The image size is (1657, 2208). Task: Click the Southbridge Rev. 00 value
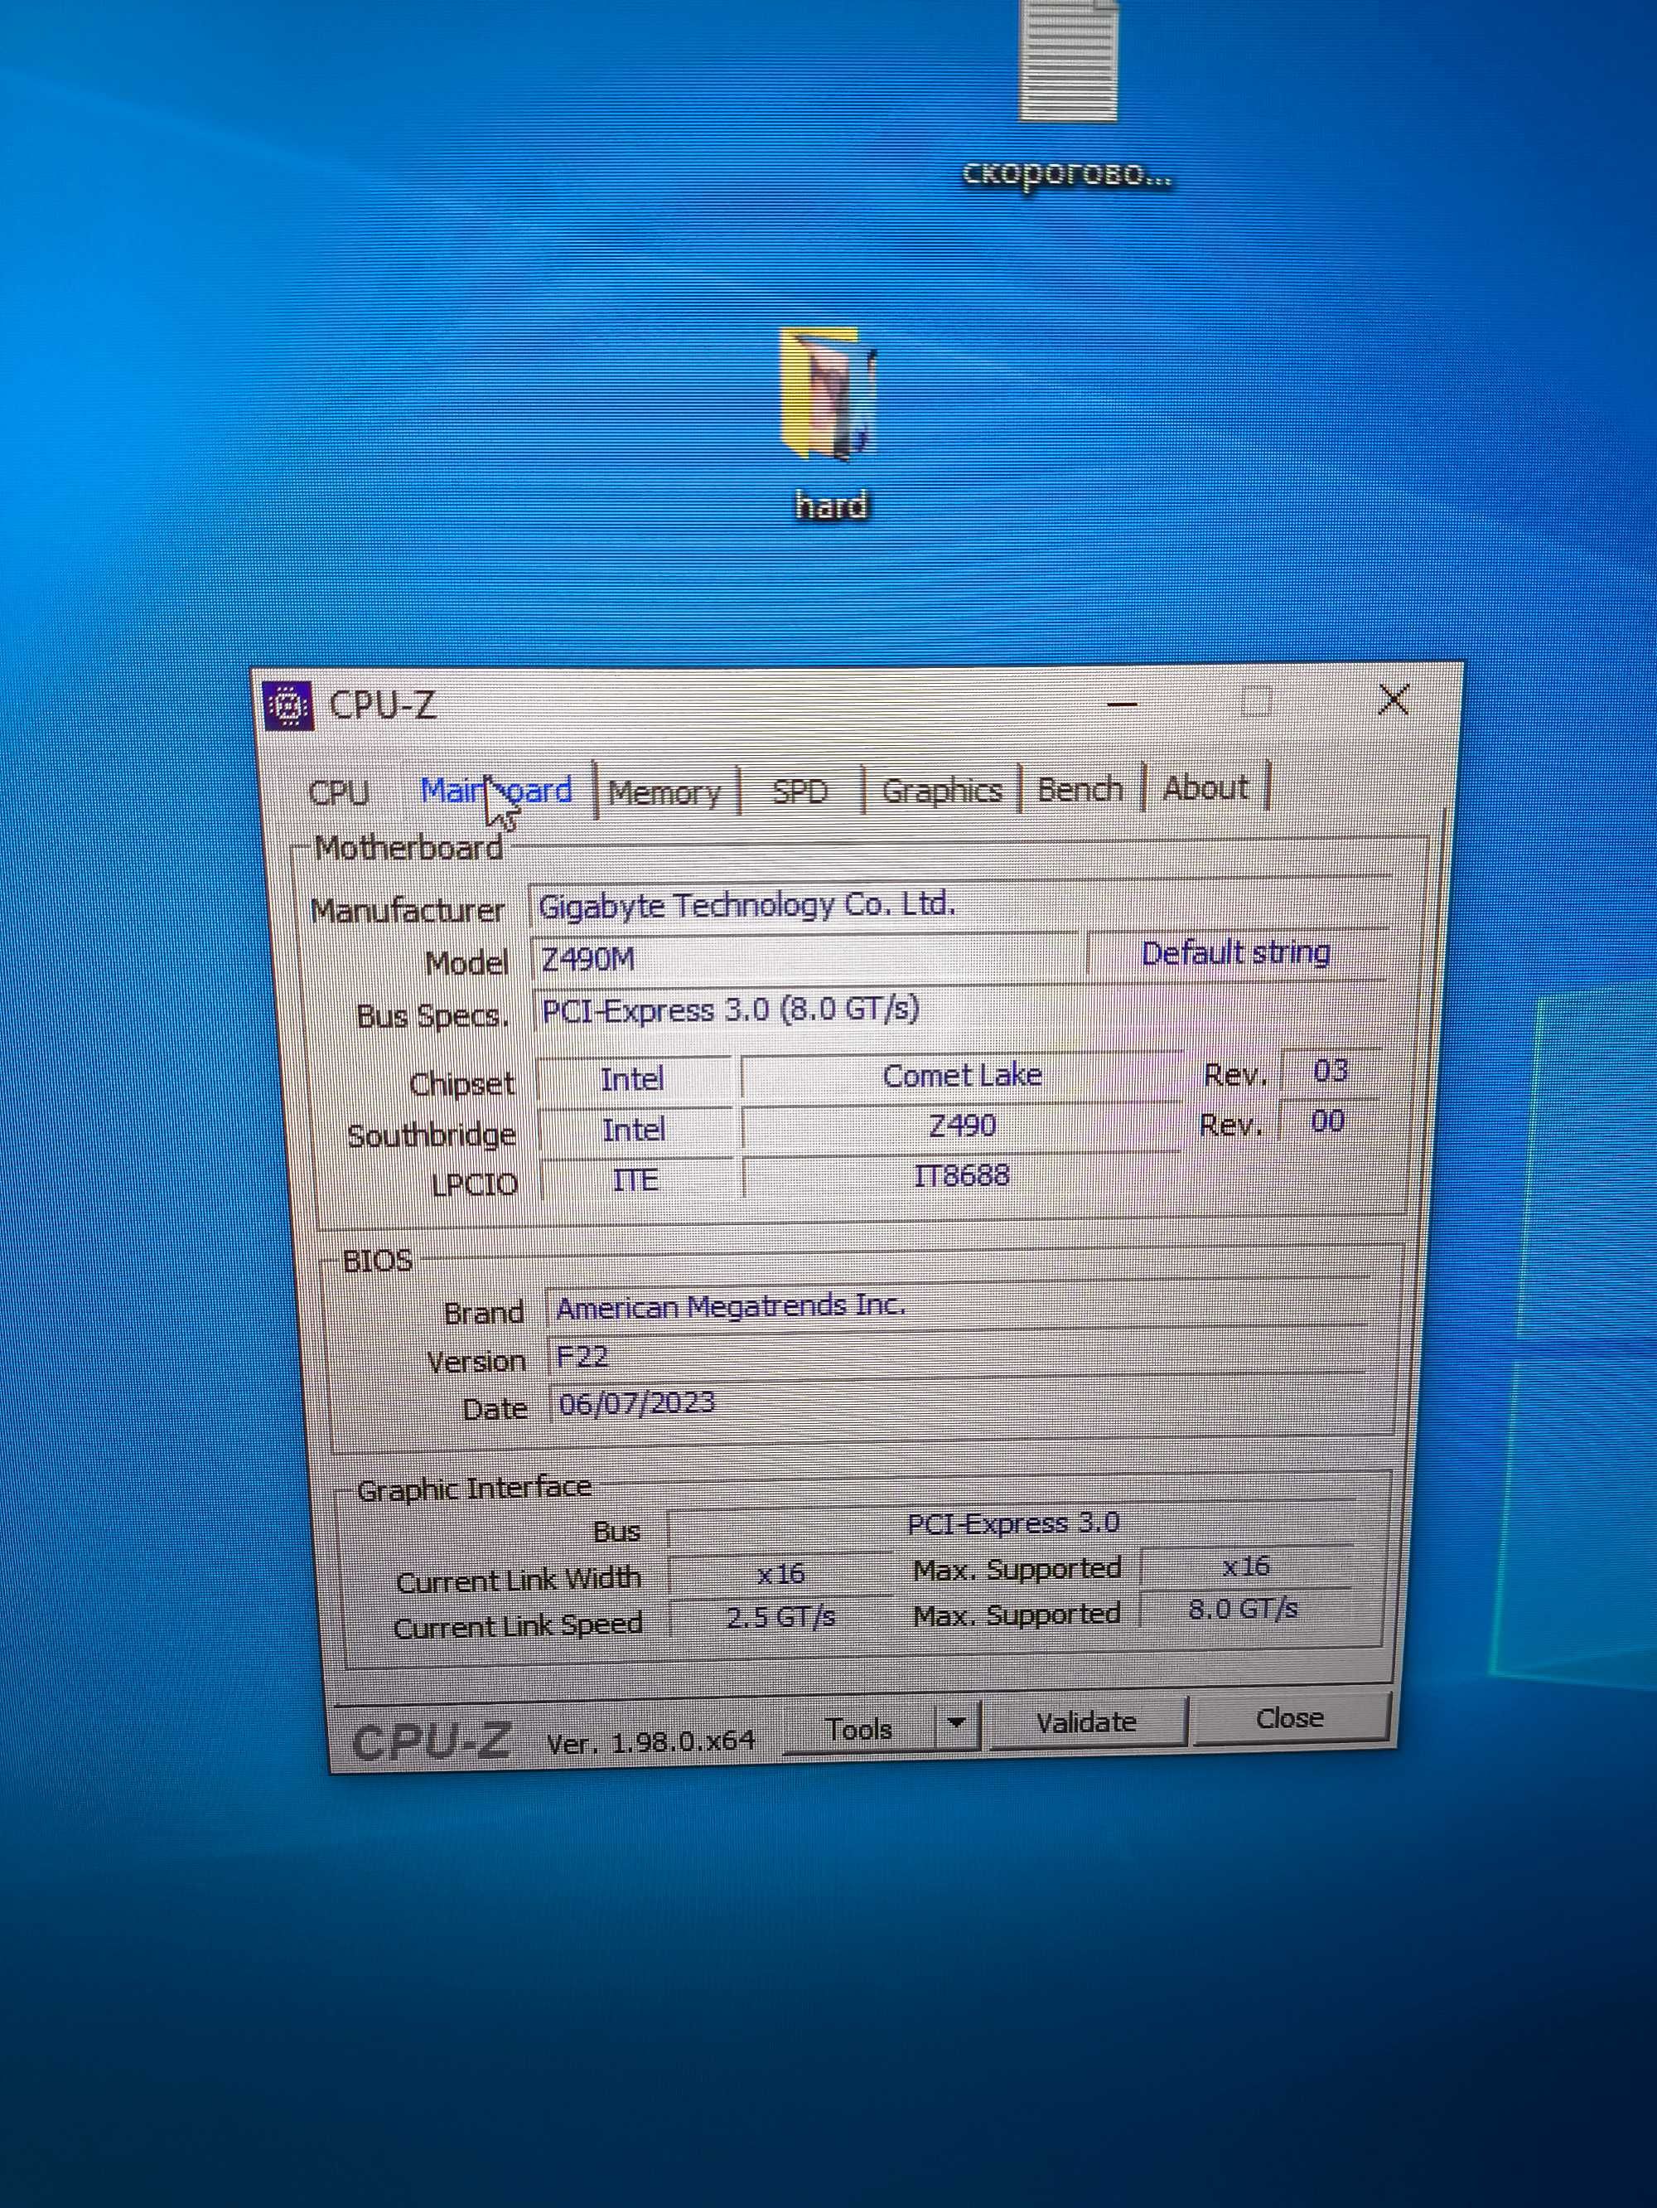(1328, 1121)
